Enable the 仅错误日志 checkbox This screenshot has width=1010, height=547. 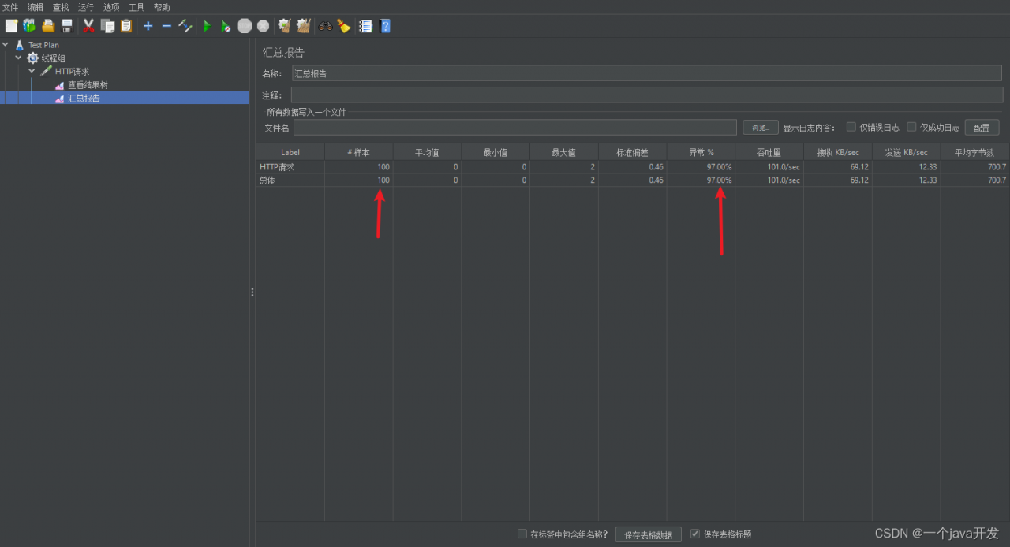[x=851, y=127]
